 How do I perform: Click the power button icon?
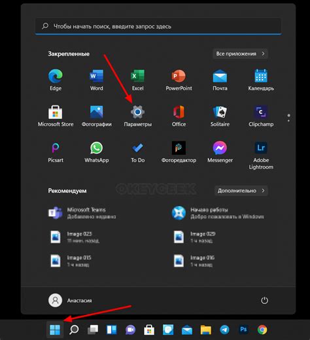pyautogui.click(x=264, y=300)
